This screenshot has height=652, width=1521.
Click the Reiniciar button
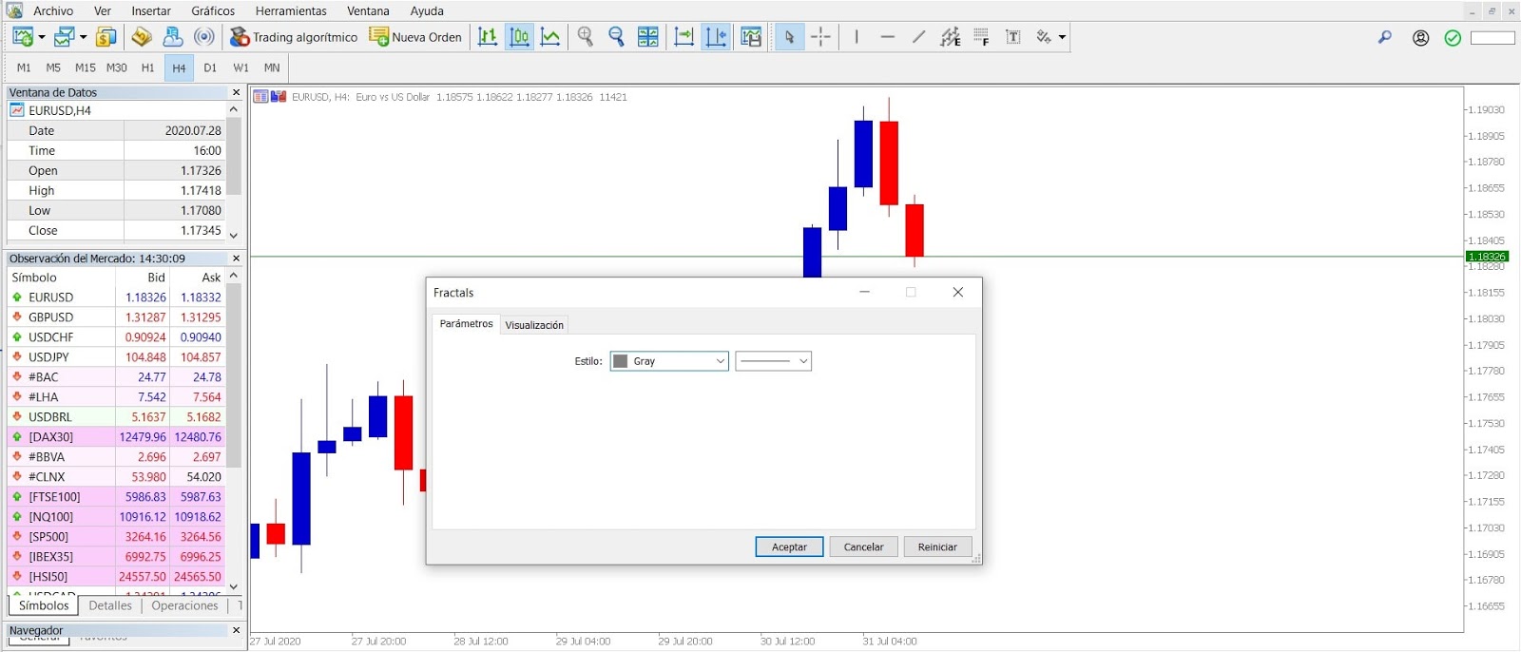click(x=937, y=547)
